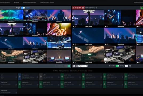Select the Output 1 button
The width and height of the screenshot is (143, 96).
pos(78,8)
